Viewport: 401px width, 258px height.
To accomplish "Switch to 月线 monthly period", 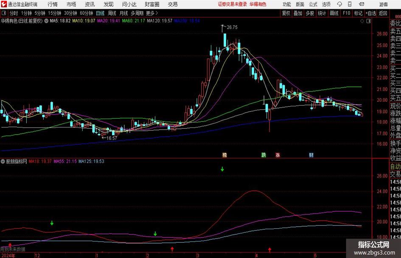I will [x=123, y=13].
